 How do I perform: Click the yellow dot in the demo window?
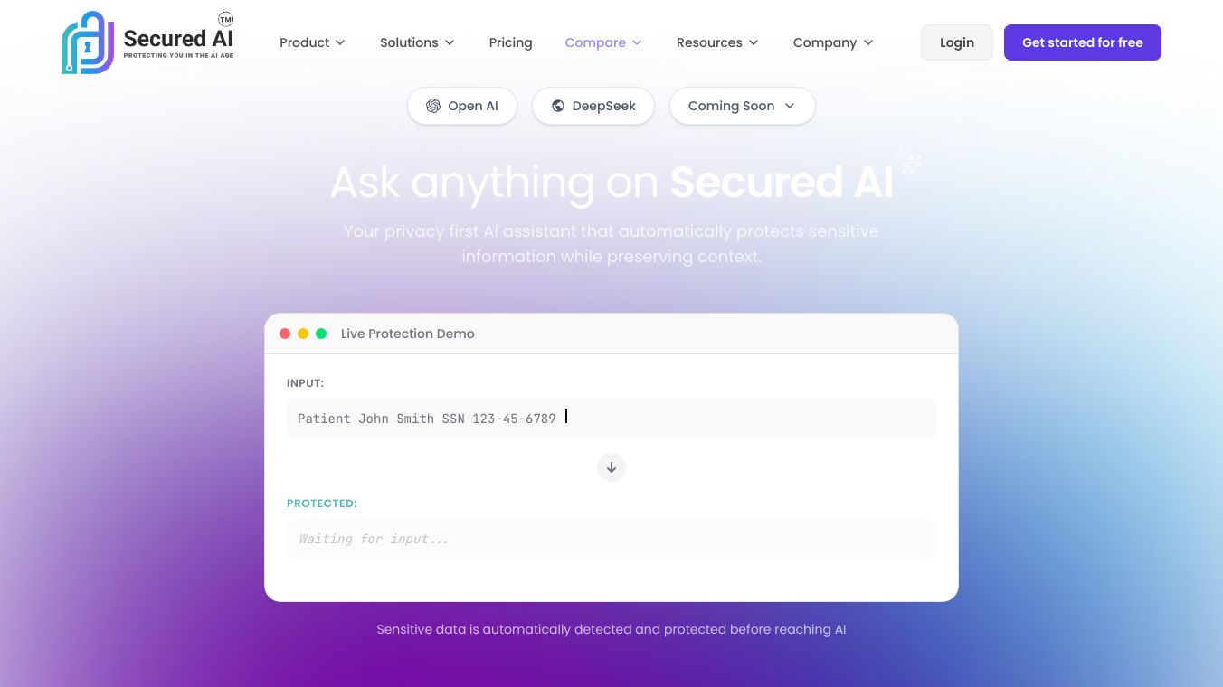click(x=303, y=333)
